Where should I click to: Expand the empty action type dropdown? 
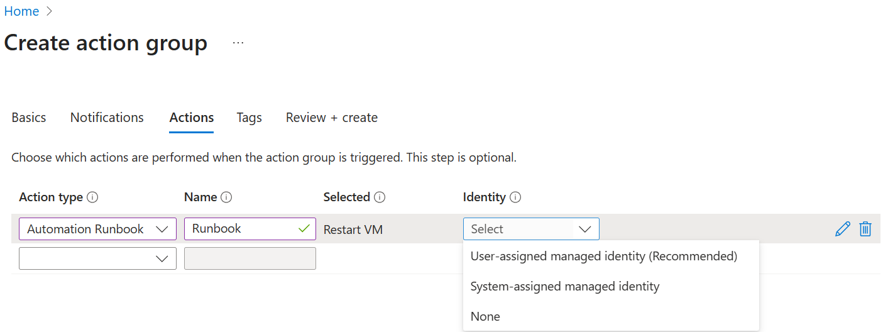tap(97, 258)
